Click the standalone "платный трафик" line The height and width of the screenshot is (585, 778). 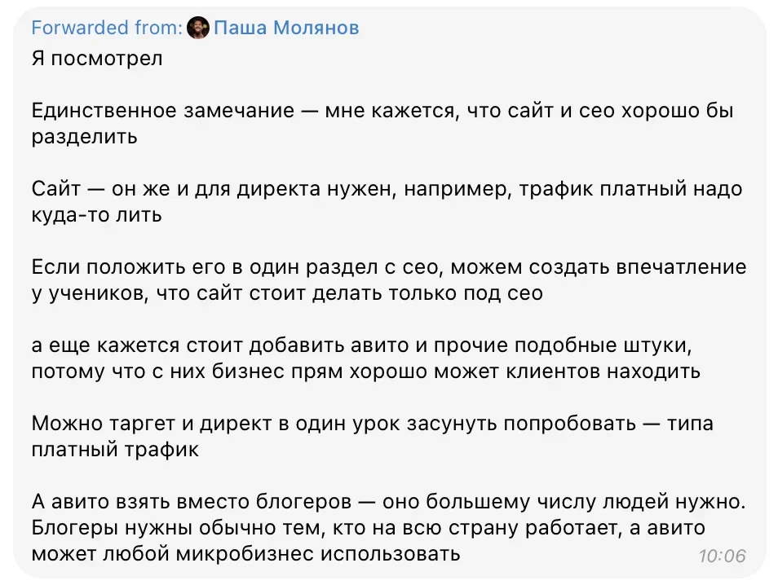(x=115, y=450)
